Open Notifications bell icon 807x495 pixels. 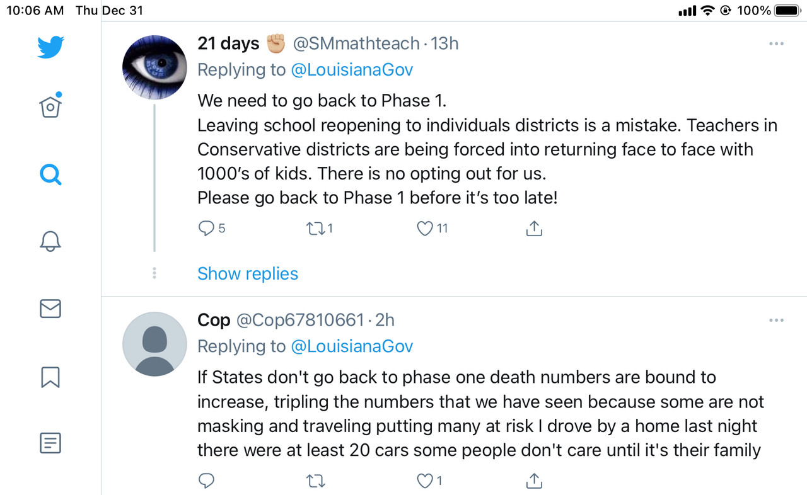(50, 241)
